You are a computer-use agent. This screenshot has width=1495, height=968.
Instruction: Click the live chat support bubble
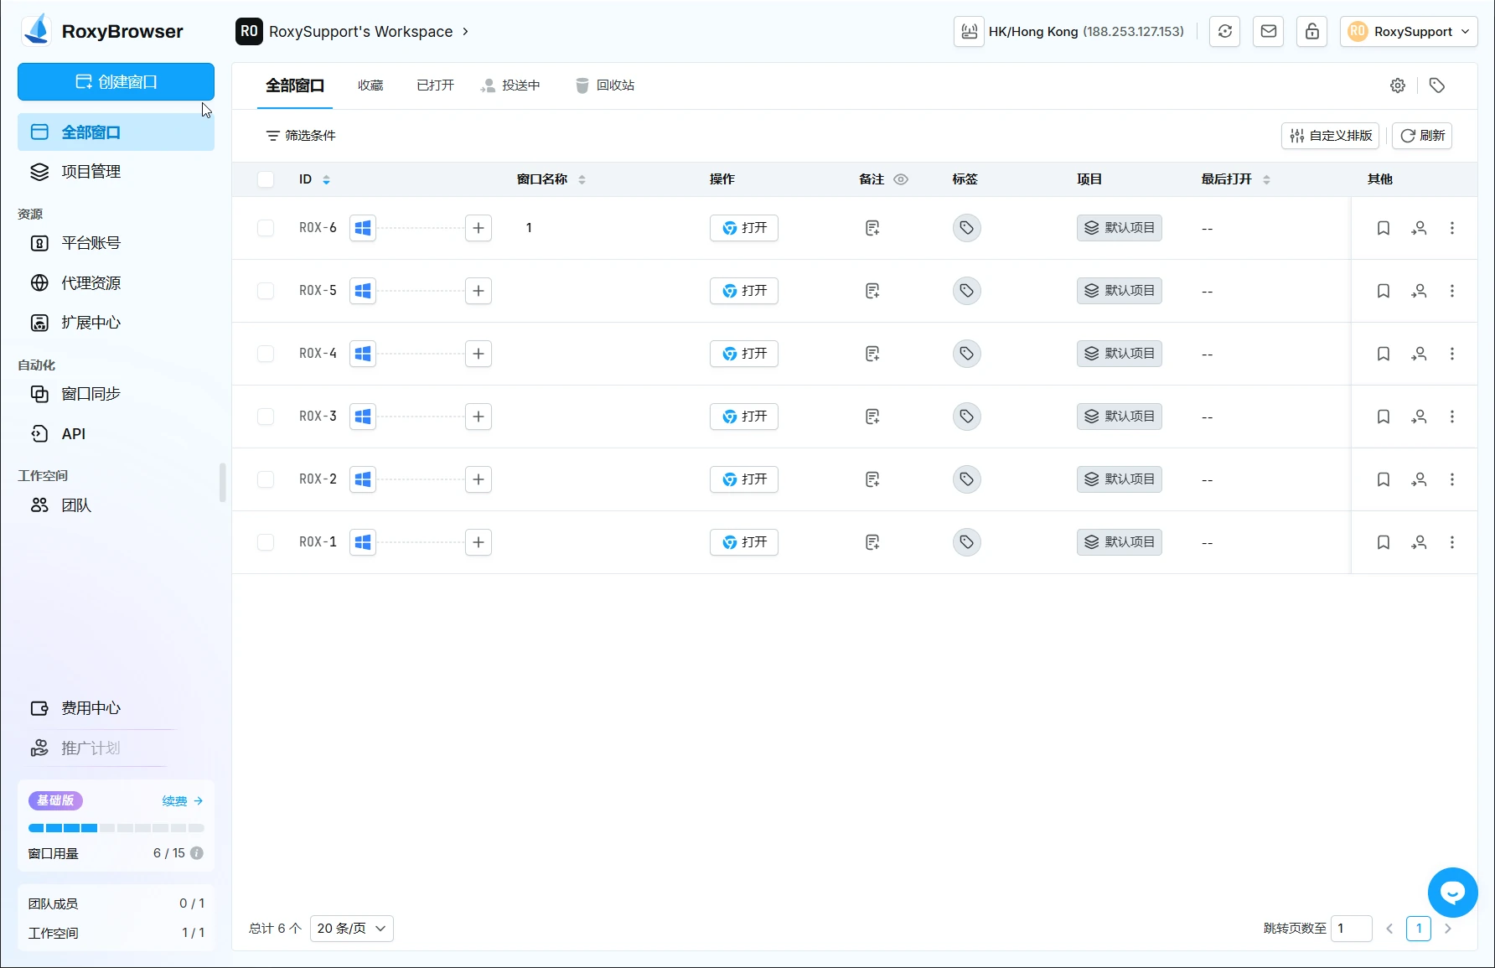point(1452,893)
